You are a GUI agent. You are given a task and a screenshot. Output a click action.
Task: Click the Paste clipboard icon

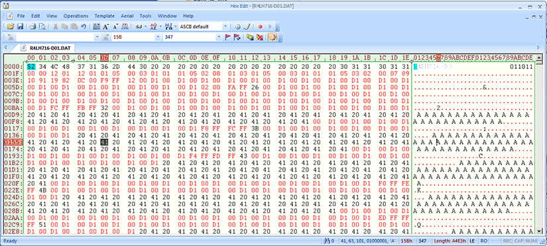click(x=74, y=27)
